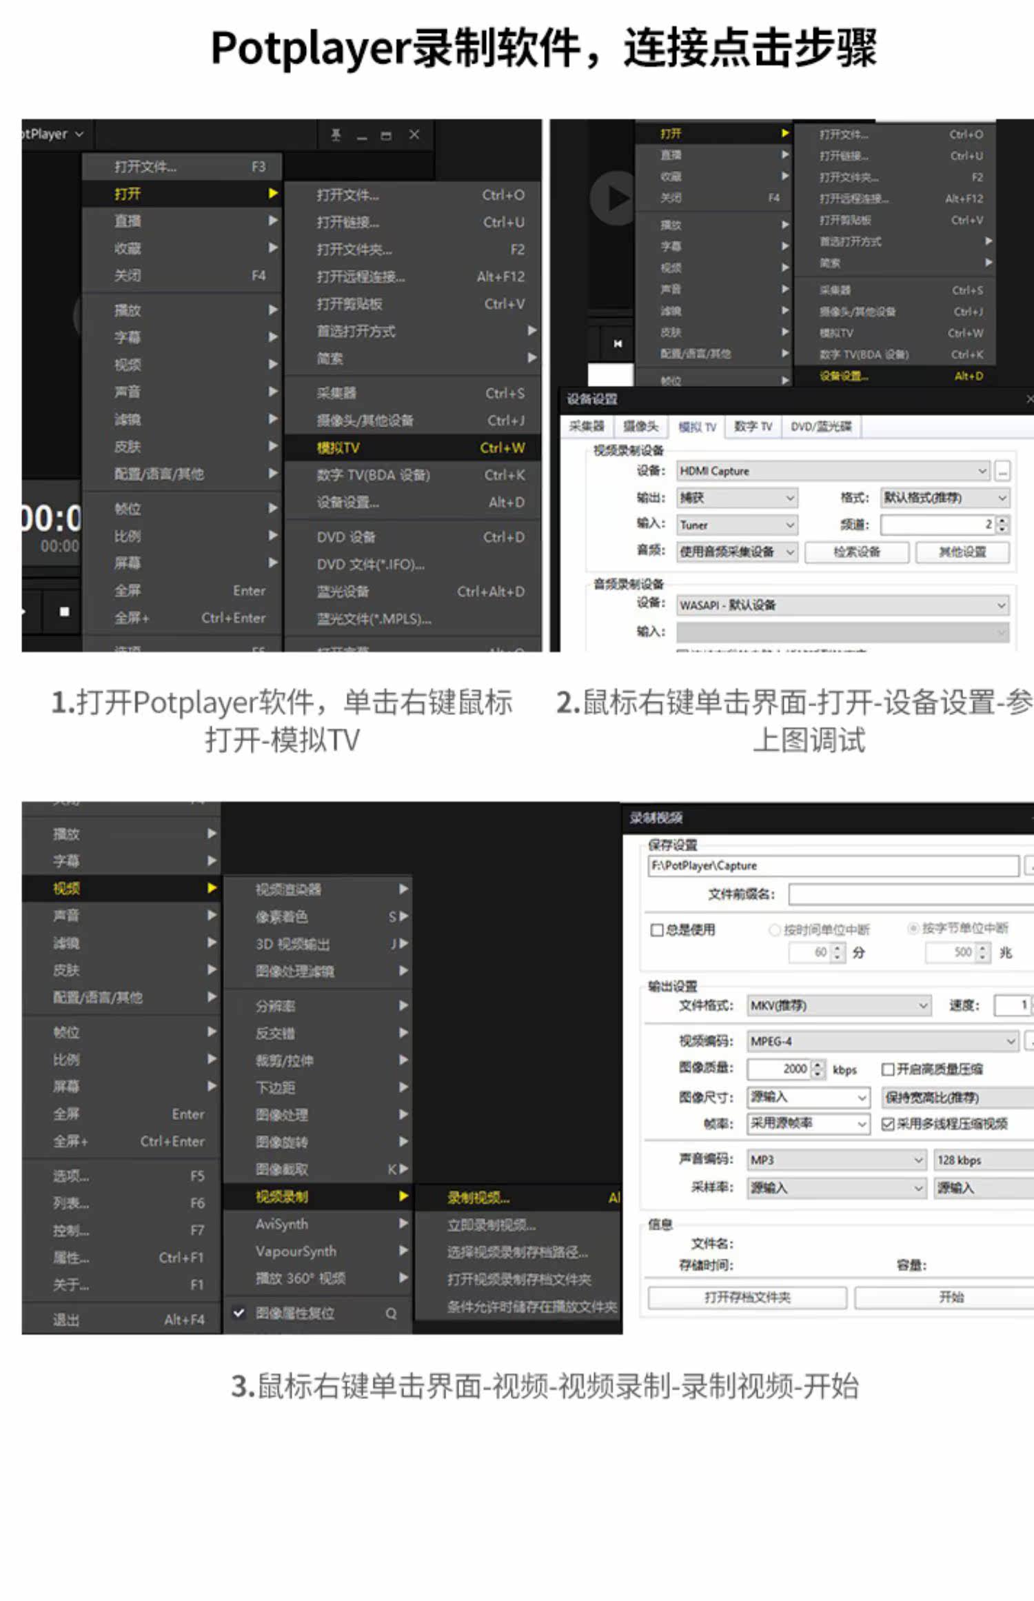The width and height of the screenshot is (1034, 1601).
Task: Click the 打开存档文件夹 button
Action: coord(747,1298)
